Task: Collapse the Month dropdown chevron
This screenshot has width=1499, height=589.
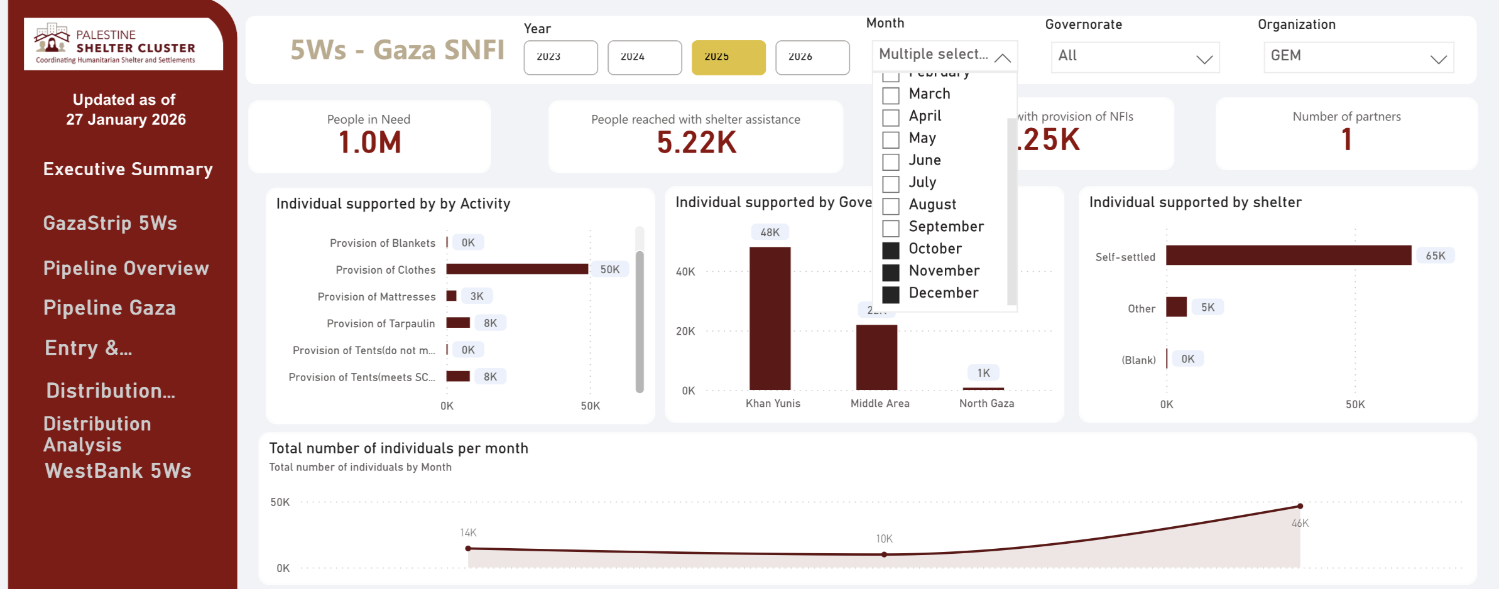Action: pyautogui.click(x=1003, y=58)
